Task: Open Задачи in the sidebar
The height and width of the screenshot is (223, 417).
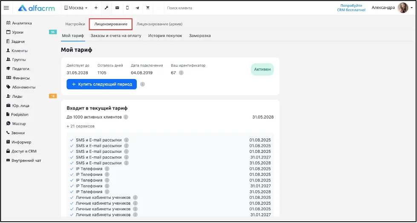Action: coord(15,41)
